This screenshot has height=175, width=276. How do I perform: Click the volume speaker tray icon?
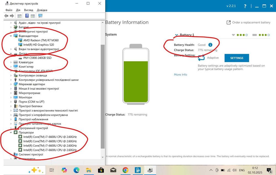point(234,170)
